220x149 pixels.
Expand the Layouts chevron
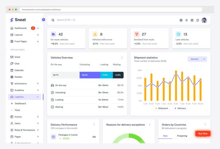click(38, 35)
